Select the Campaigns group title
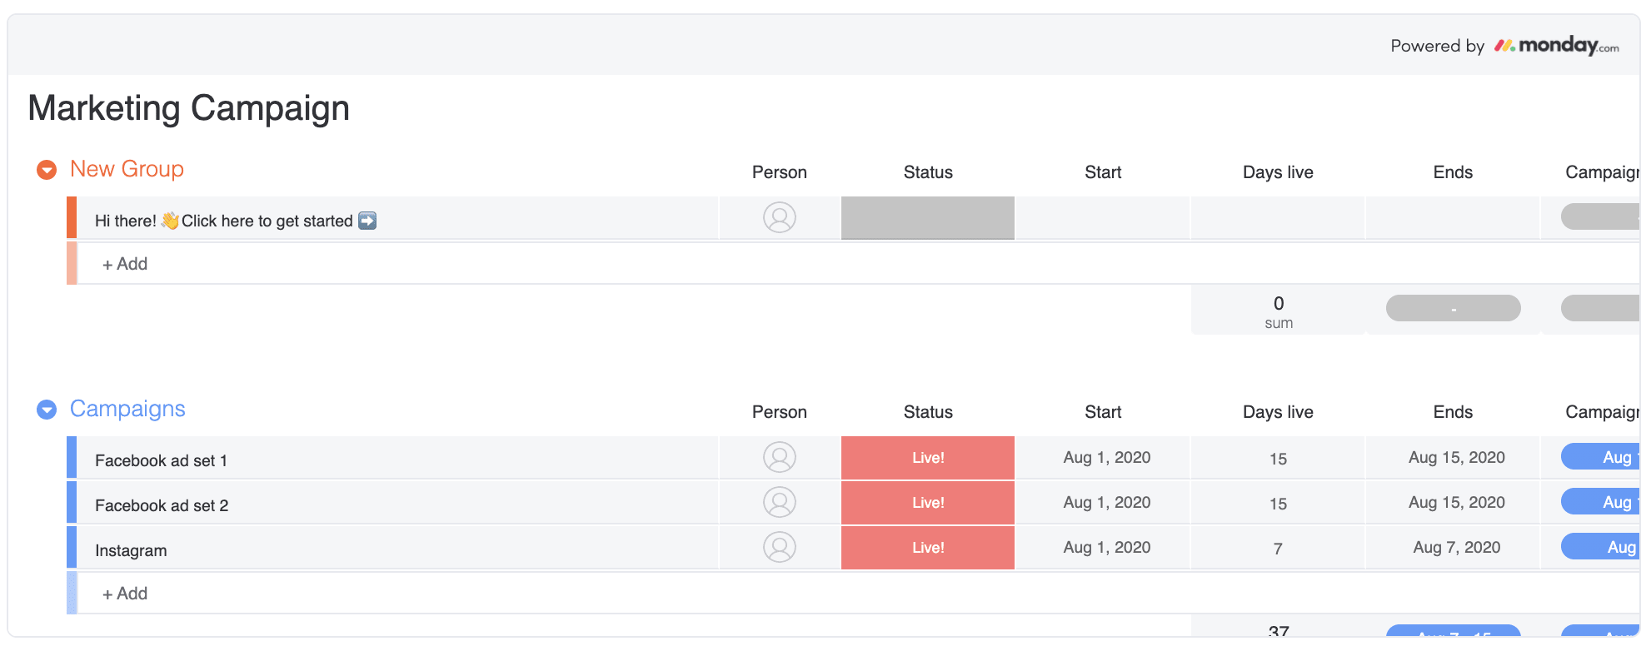 coord(127,409)
